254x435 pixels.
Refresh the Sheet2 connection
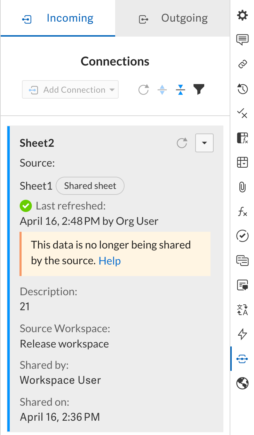click(182, 143)
